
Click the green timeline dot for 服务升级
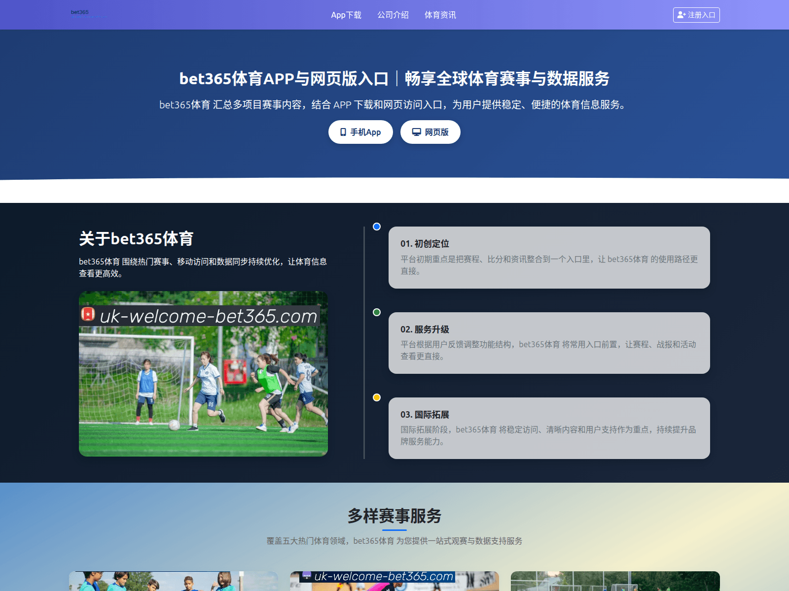coord(377,312)
